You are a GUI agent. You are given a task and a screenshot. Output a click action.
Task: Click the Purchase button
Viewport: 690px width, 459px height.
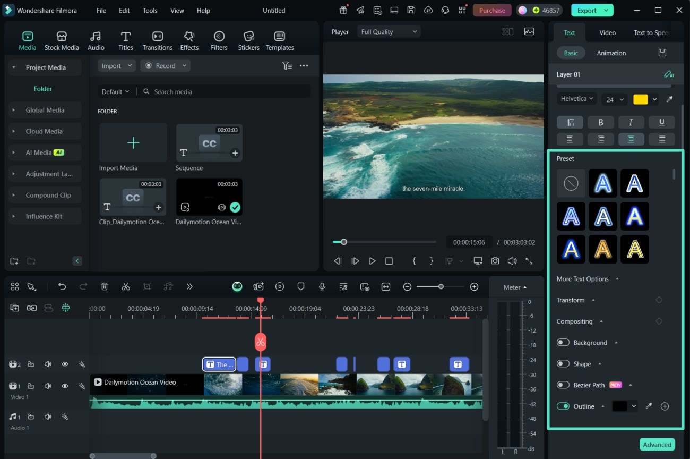pyautogui.click(x=492, y=10)
